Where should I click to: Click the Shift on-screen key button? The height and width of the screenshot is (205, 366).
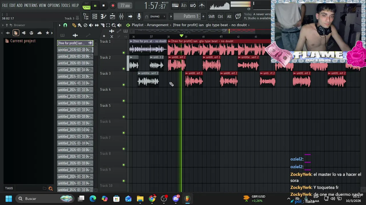(211, 17)
